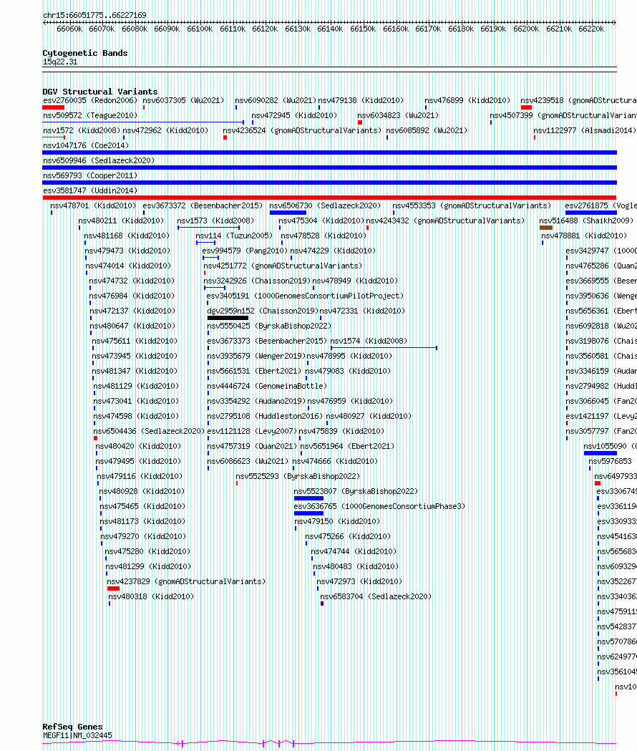Click nsv5550425 (ByrskaBishop2022) label
Screen dimensions: 637x751
pyautogui.click(x=269, y=326)
